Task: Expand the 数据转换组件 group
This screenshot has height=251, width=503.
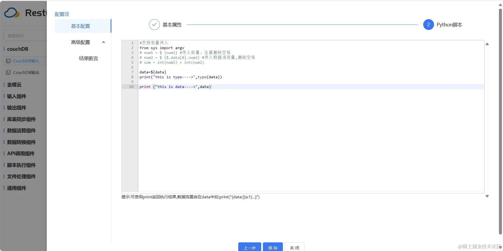Action: point(21,142)
